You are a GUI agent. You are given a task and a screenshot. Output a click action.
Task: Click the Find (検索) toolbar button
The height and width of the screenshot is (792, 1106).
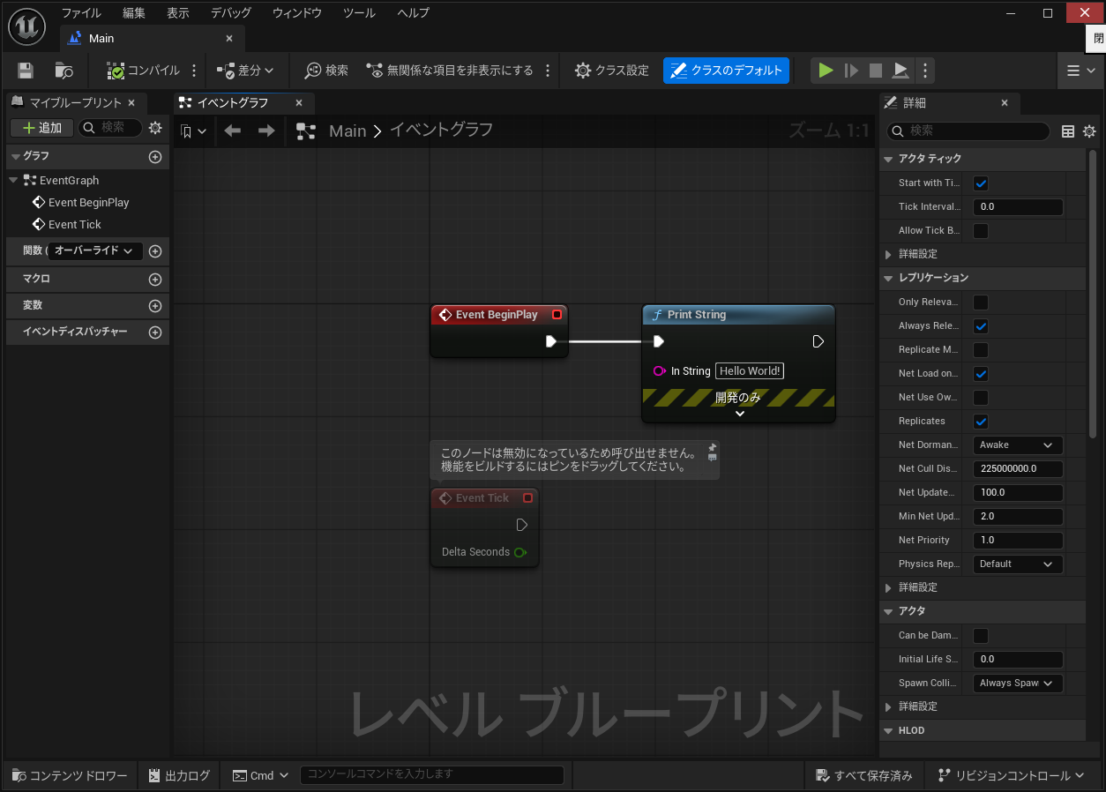(x=326, y=71)
